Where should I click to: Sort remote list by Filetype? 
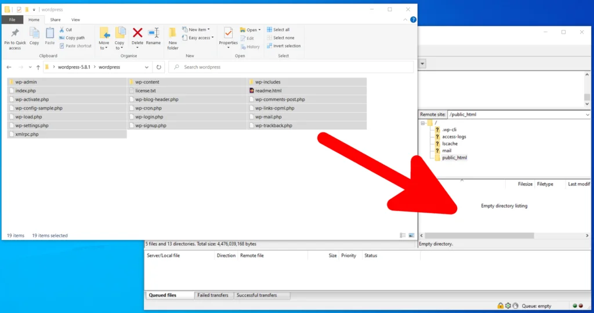pyautogui.click(x=545, y=184)
